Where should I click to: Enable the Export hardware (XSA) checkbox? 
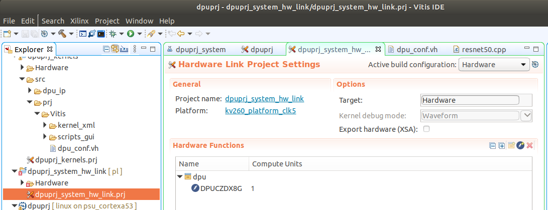pos(426,129)
